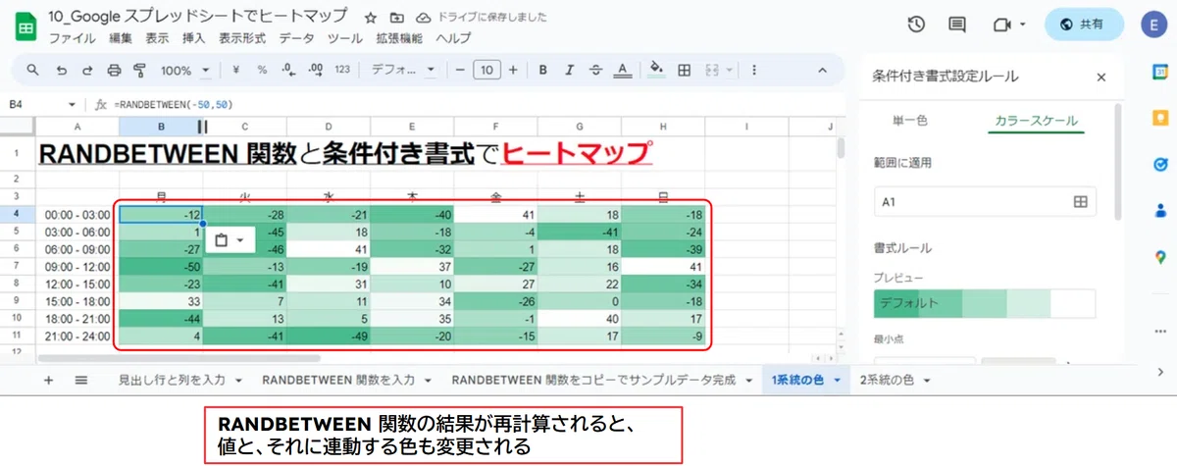This screenshot has height=466, width=1177.
Task: Open the 拡張機能 menu
Action: pos(399,38)
